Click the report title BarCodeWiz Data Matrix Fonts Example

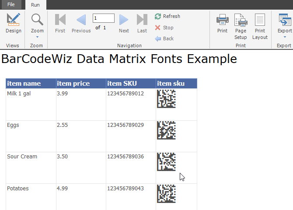(x=119, y=59)
